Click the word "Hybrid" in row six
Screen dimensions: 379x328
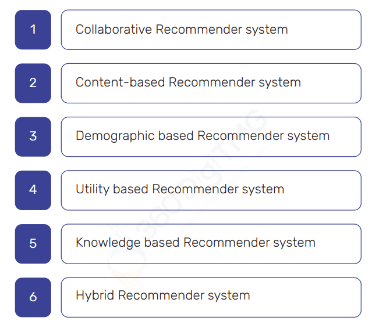tap(95, 295)
